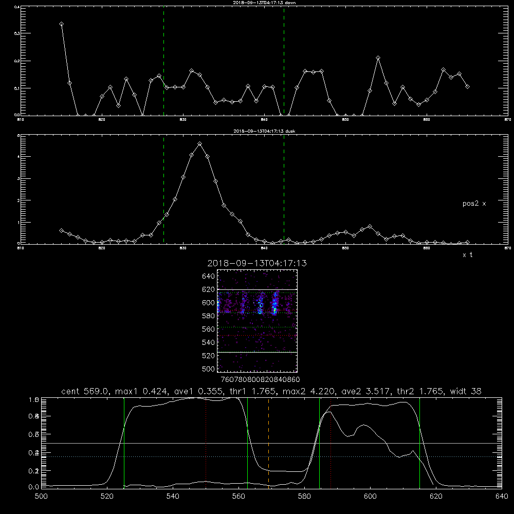Click the right green dashed line in dusk plot
Screen dimensions: 514x514
[x=284, y=190]
